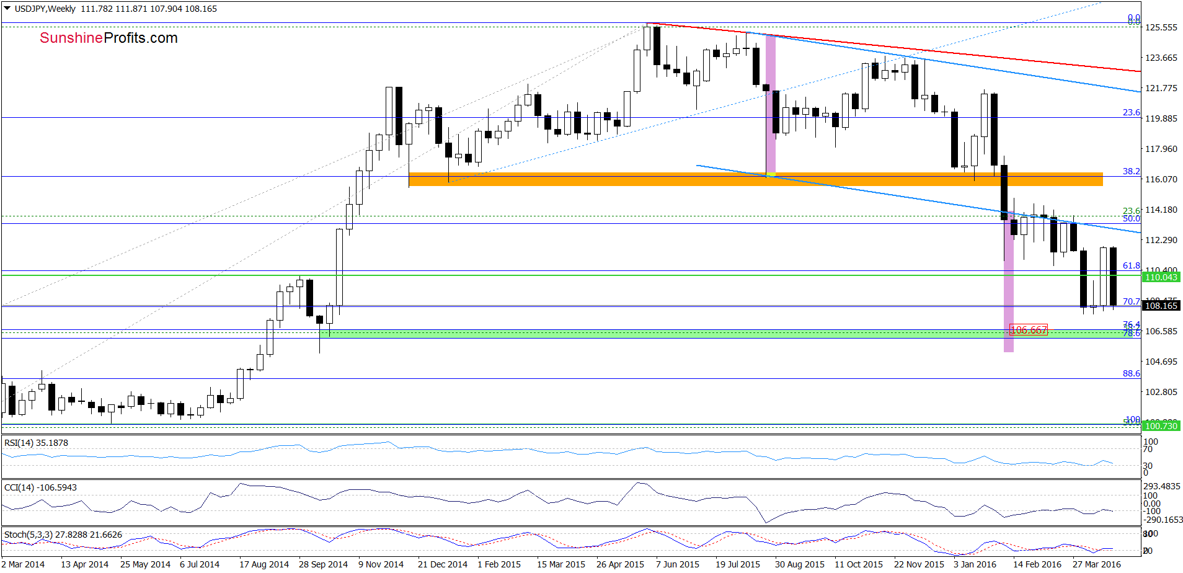
Task: Click the 26 Apr 2015 date label
Action: coord(620,564)
